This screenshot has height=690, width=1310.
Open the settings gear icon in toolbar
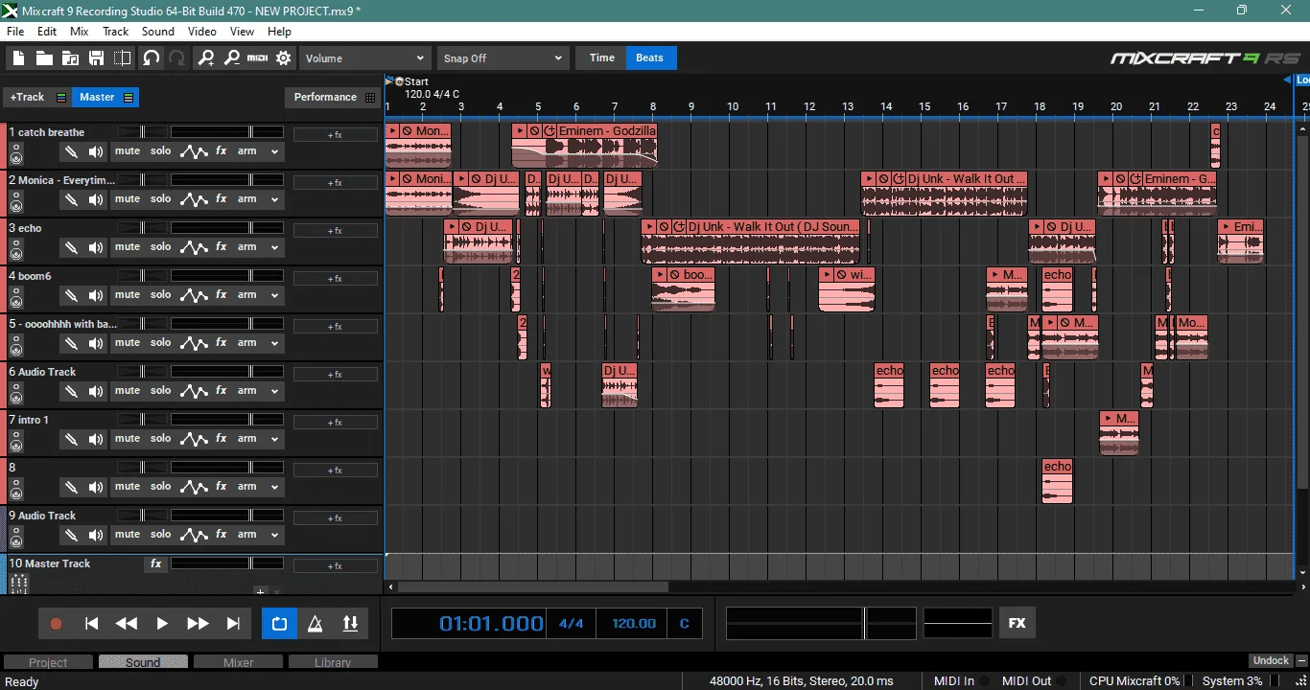284,58
